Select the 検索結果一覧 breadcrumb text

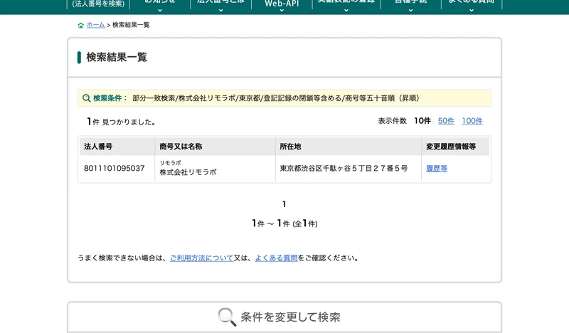pyautogui.click(x=131, y=25)
